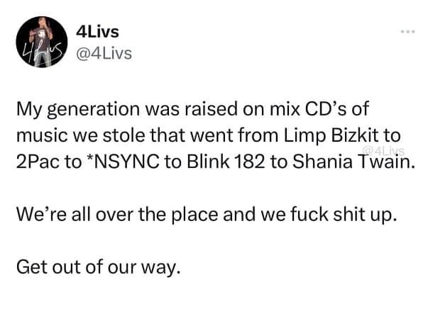Open the 4Livs display name profile link
Image resolution: width=433 pixels, height=316 pixels.
tap(97, 32)
